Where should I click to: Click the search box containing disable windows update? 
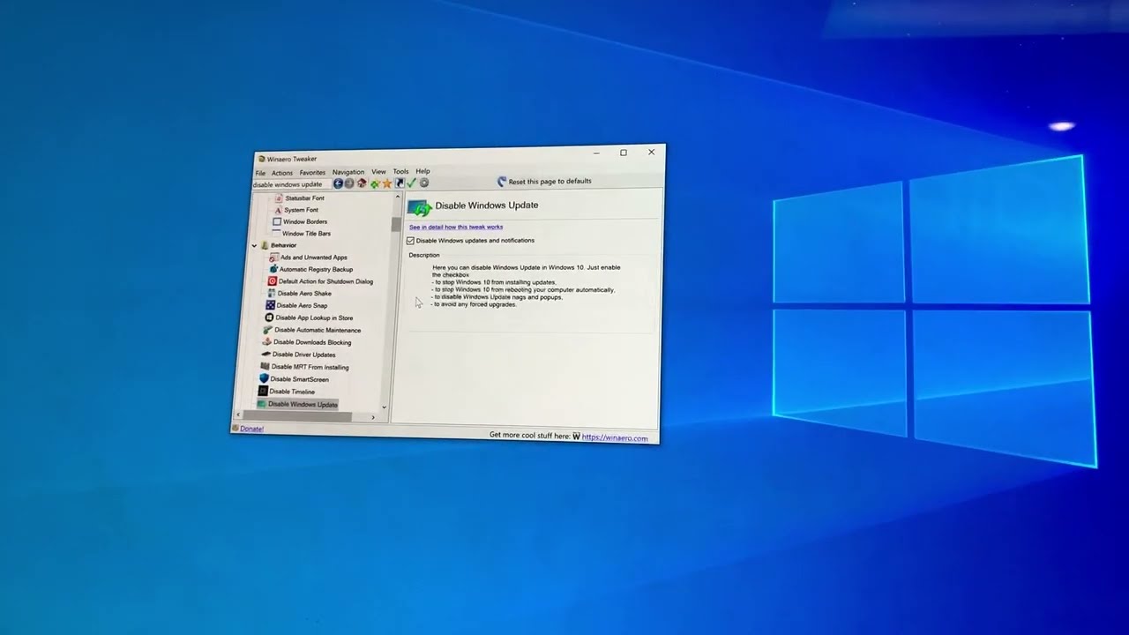click(x=292, y=184)
